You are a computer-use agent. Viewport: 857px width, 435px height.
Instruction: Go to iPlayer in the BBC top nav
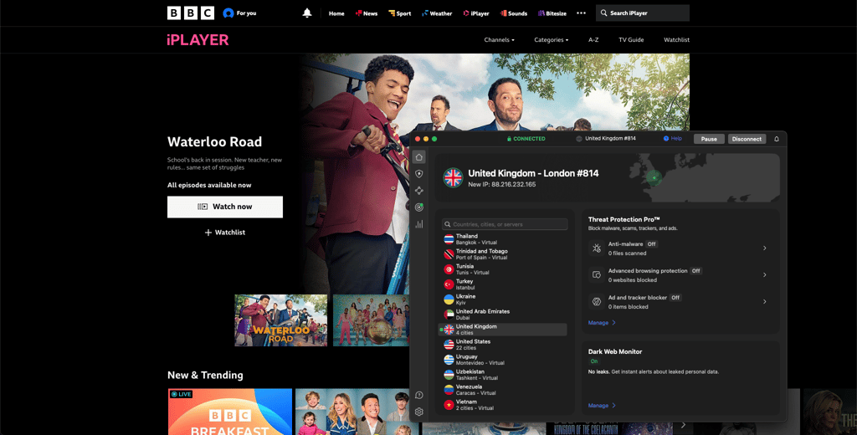point(476,13)
